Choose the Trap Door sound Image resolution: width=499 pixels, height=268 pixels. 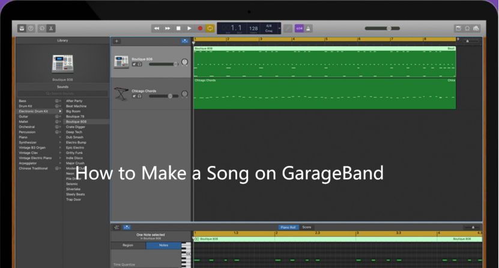pyautogui.click(x=73, y=200)
